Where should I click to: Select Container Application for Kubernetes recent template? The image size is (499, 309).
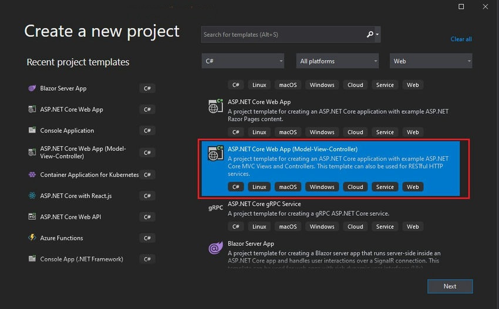(x=89, y=175)
